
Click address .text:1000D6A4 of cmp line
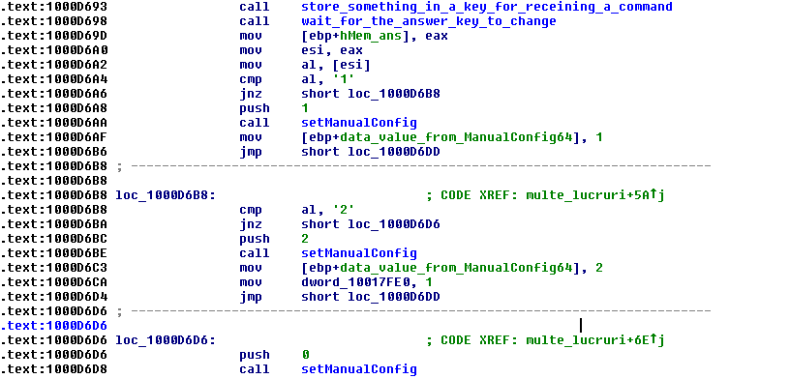point(54,79)
